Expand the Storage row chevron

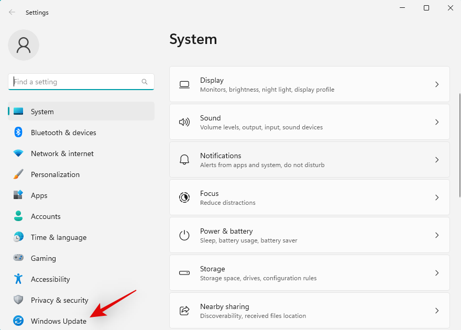[437, 273]
